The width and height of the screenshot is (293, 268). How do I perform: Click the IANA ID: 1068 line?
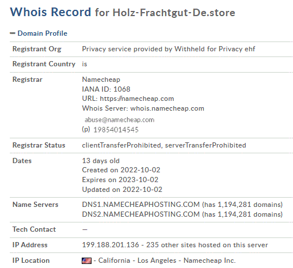106,89
